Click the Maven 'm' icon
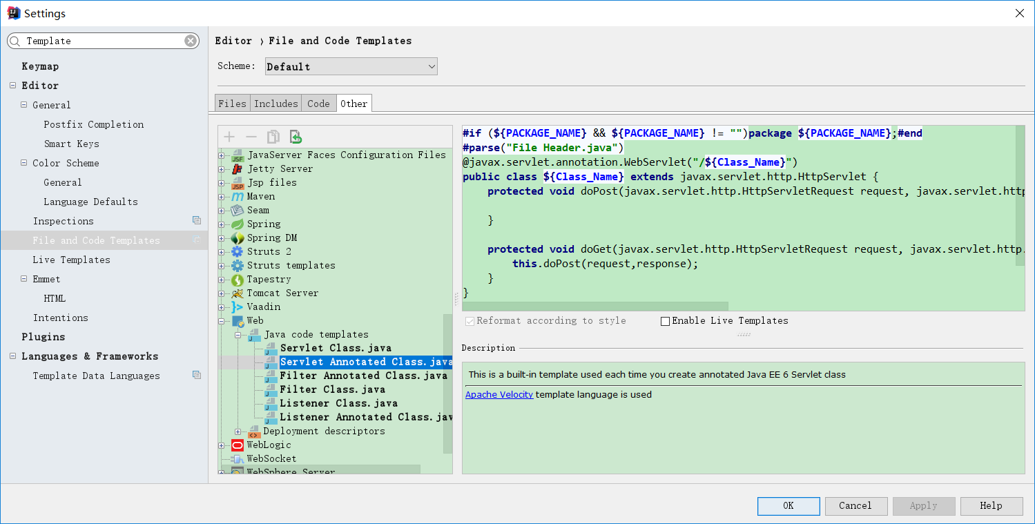 click(x=238, y=196)
